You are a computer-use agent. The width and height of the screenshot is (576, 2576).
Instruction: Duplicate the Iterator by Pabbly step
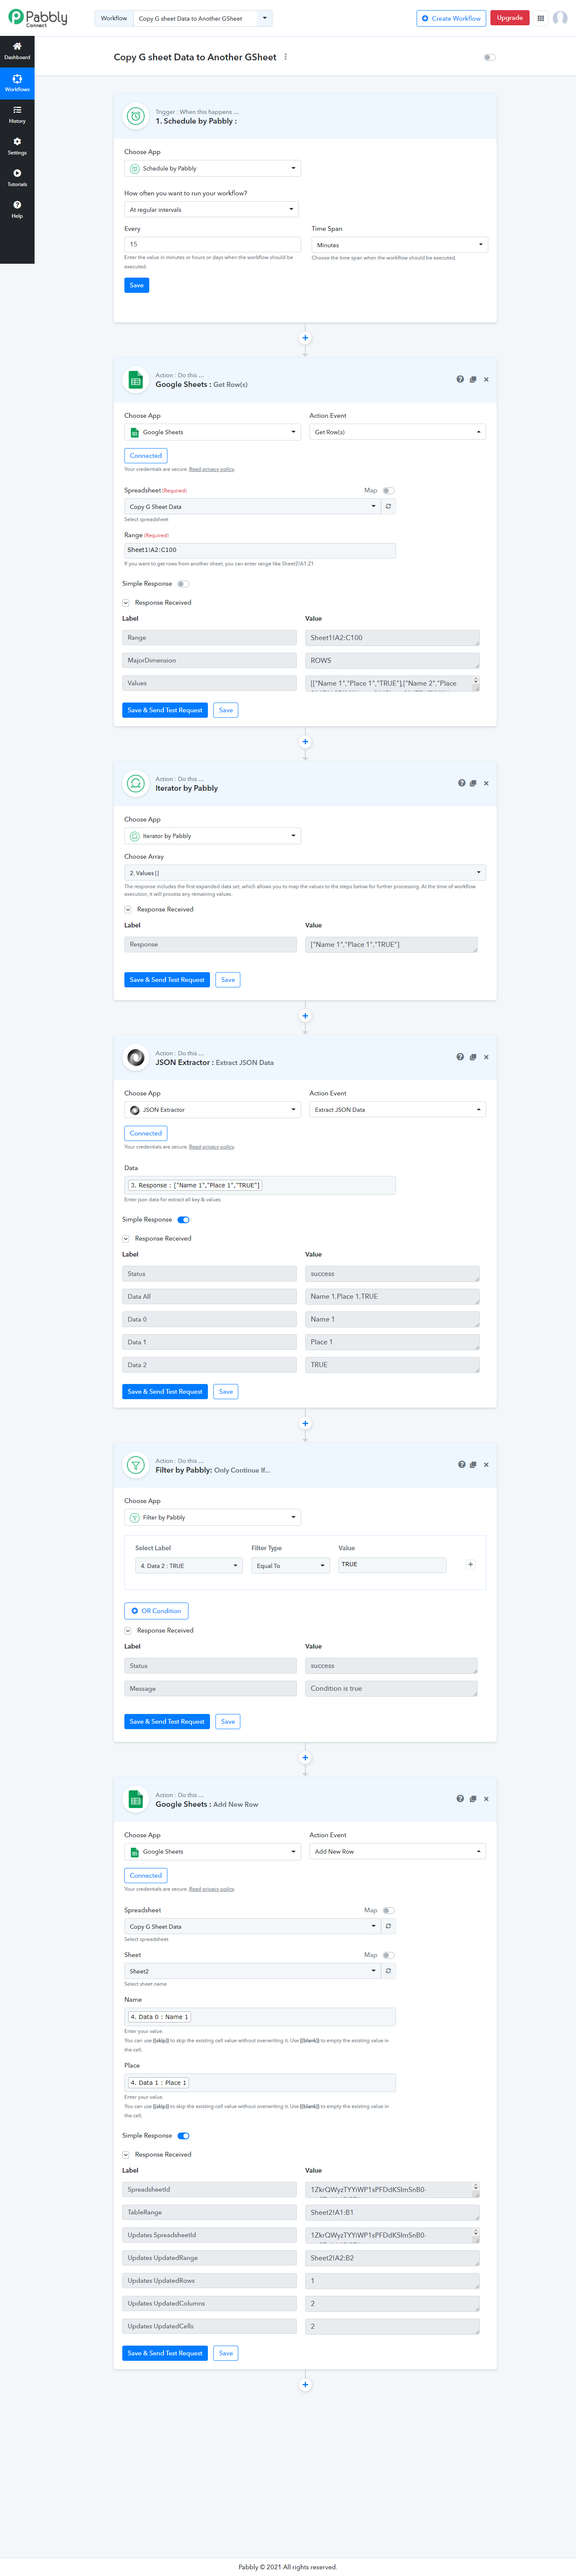click(473, 783)
